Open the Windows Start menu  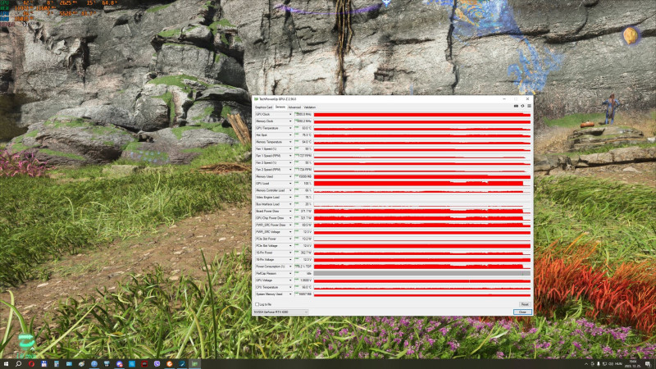click(6, 364)
